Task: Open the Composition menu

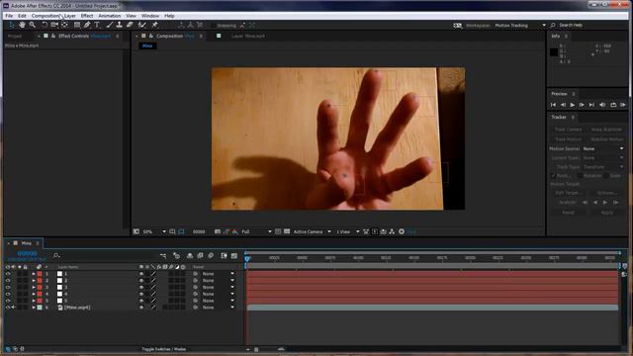Action: (x=45, y=16)
